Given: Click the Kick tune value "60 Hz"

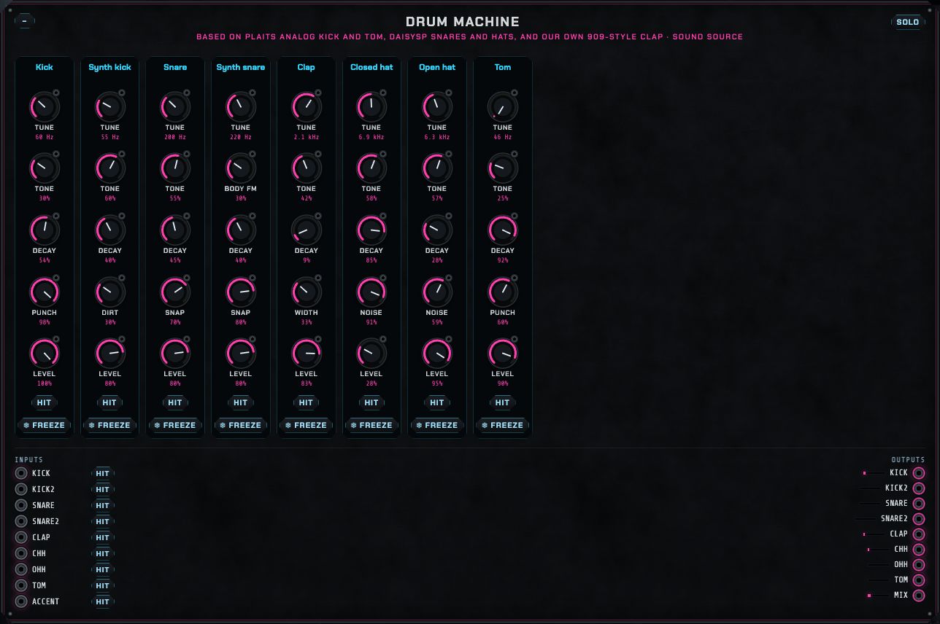Looking at the screenshot, I should click(44, 137).
